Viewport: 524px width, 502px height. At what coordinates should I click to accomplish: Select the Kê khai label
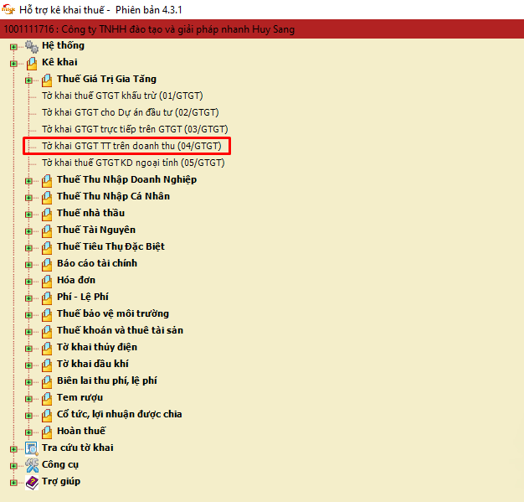59,62
